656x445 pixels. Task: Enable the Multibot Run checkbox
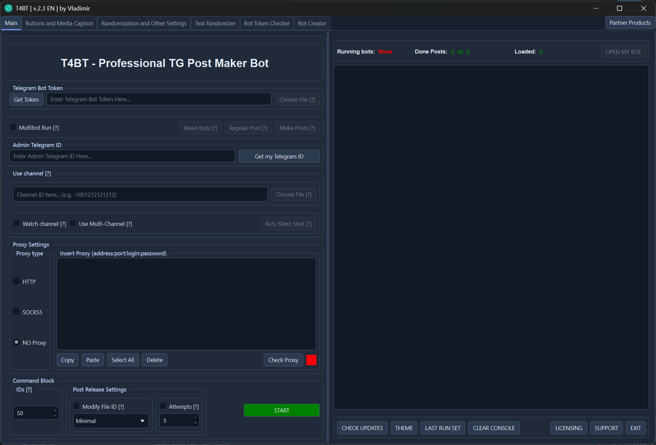(13, 127)
